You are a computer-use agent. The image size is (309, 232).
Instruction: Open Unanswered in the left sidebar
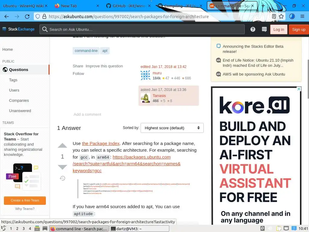(x=20, y=111)
